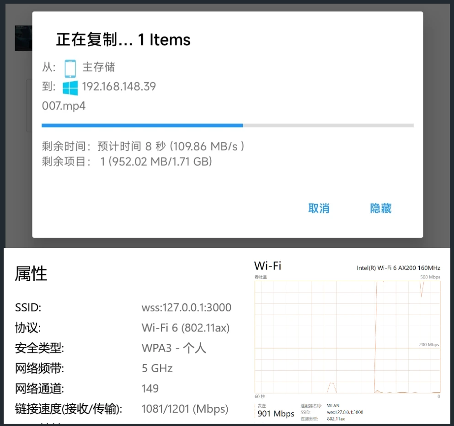Click the 500 Mbps graph scale label

click(x=430, y=277)
